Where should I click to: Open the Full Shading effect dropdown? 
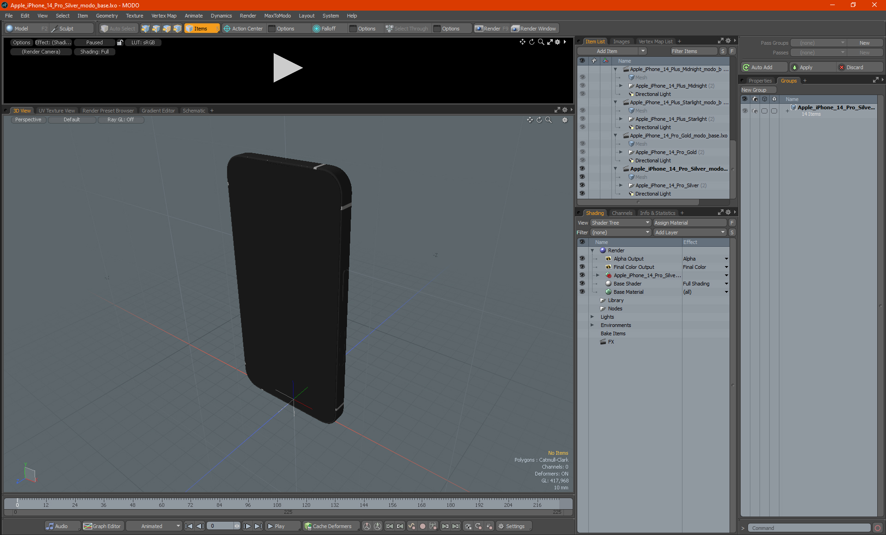(726, 284)
